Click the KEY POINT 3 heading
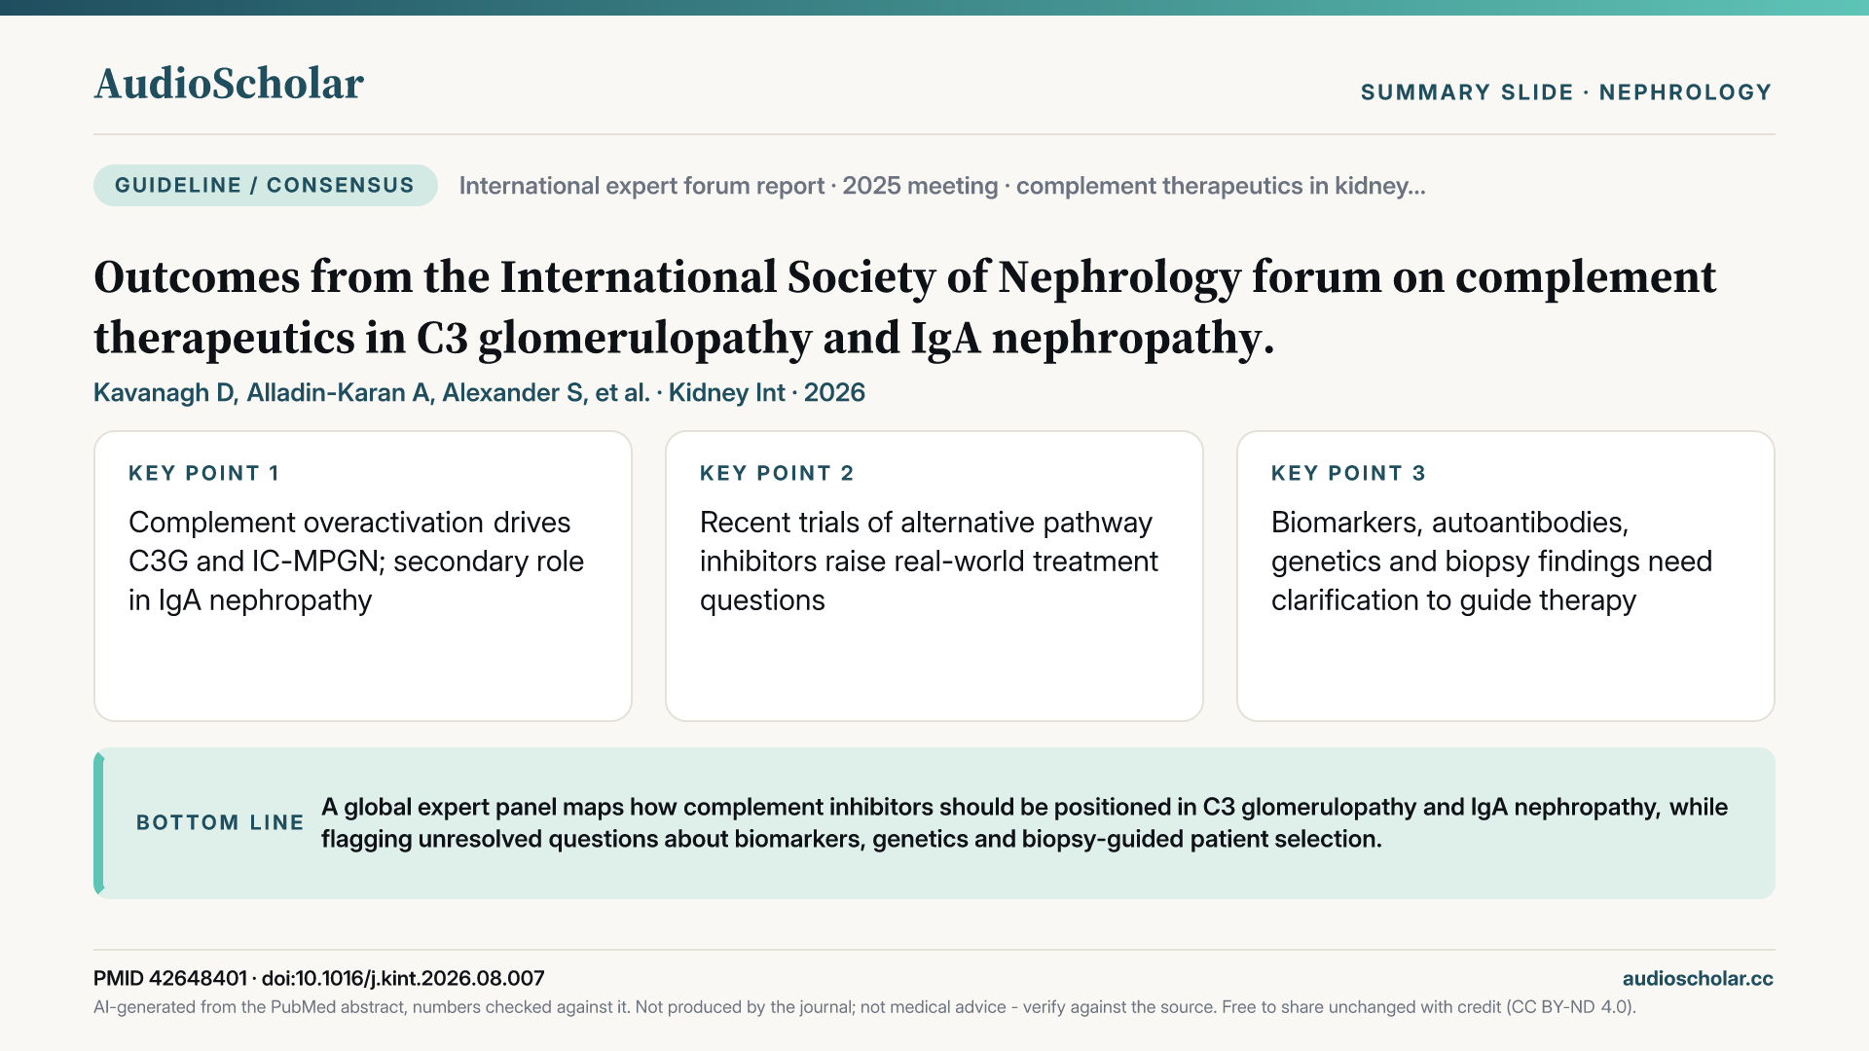The width and height of the screenshot is (1869, 1051). coord(1348,473)
